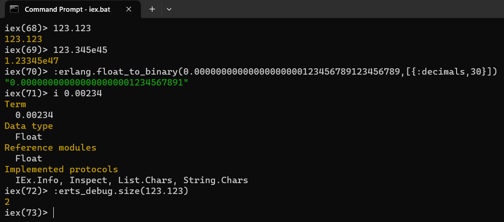This screenshot has height=222, width=504.
Task: Select the Command Prompt - iex.bat tab
Action: click(x=71, y=9)
